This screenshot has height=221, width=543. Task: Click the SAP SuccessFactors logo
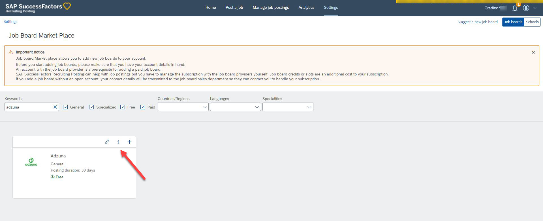(38, 8)
